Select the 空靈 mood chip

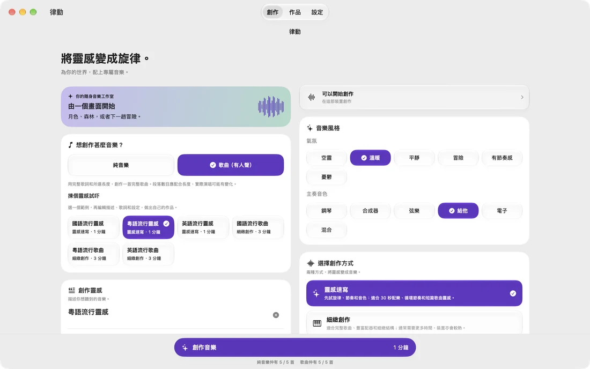click(326, 158)
